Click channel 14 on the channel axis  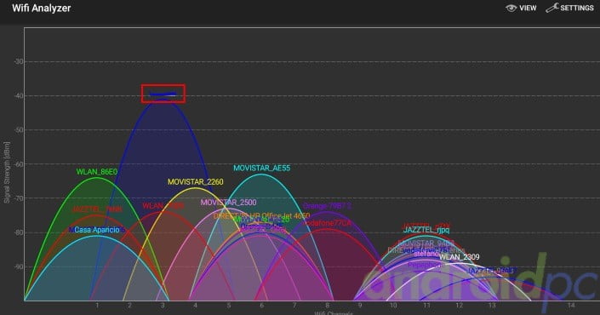[571, 306]
